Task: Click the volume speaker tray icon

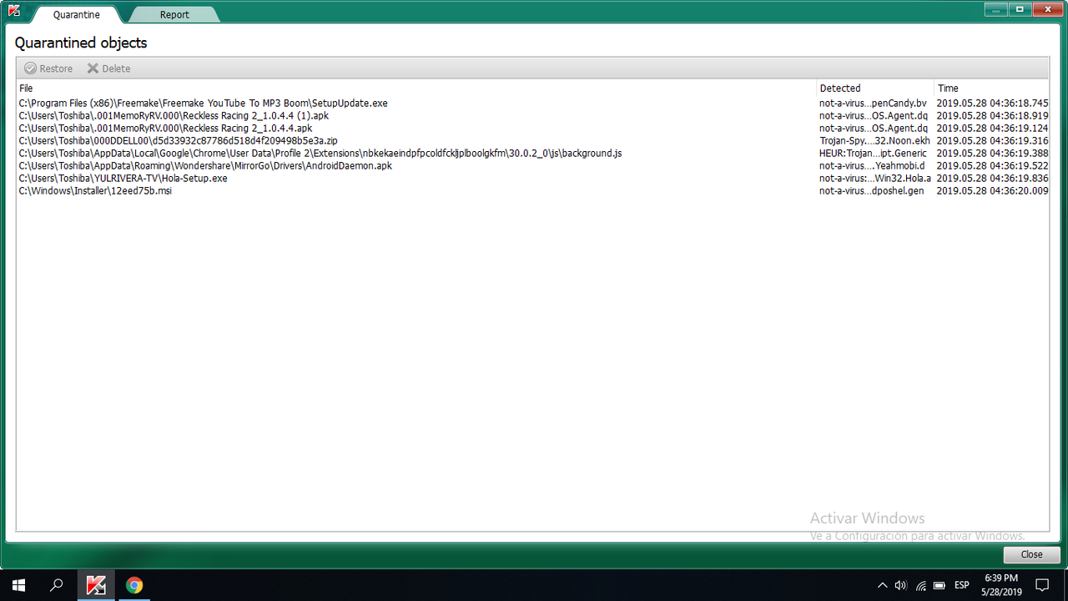Action: [901, 585]
